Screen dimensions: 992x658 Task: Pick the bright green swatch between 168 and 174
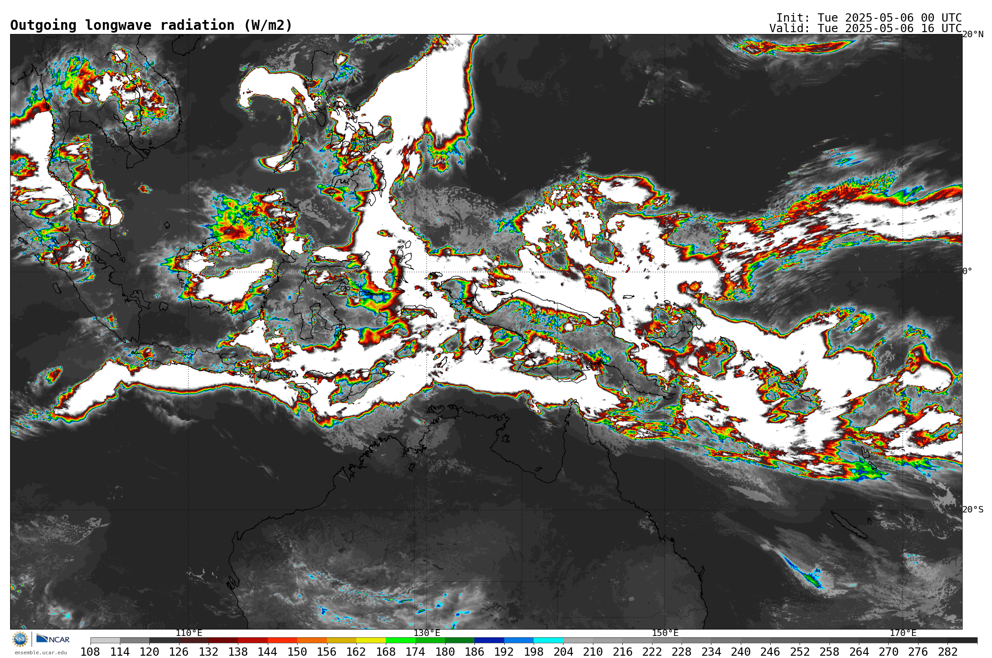coord(400,641)
